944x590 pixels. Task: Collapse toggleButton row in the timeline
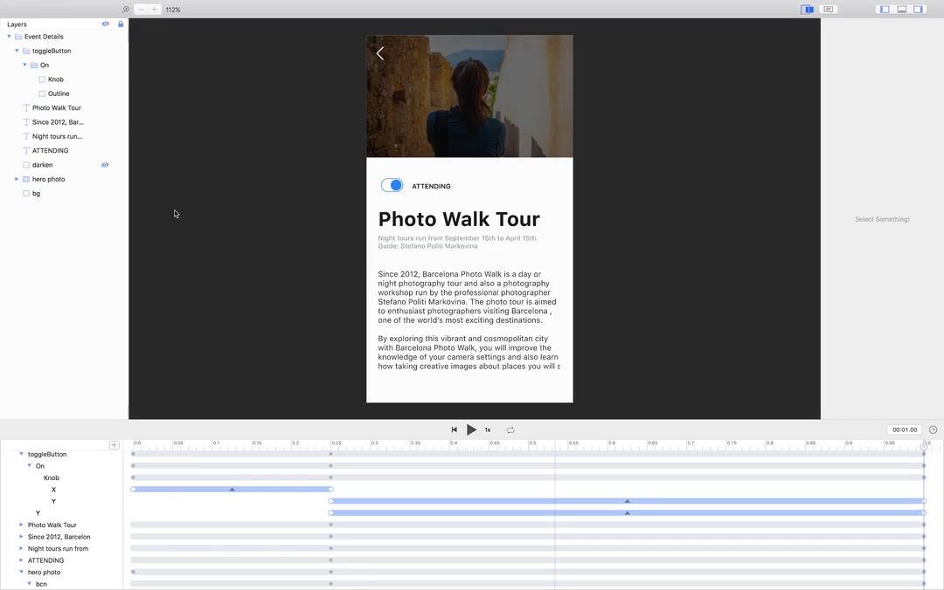tap(21, 454)
